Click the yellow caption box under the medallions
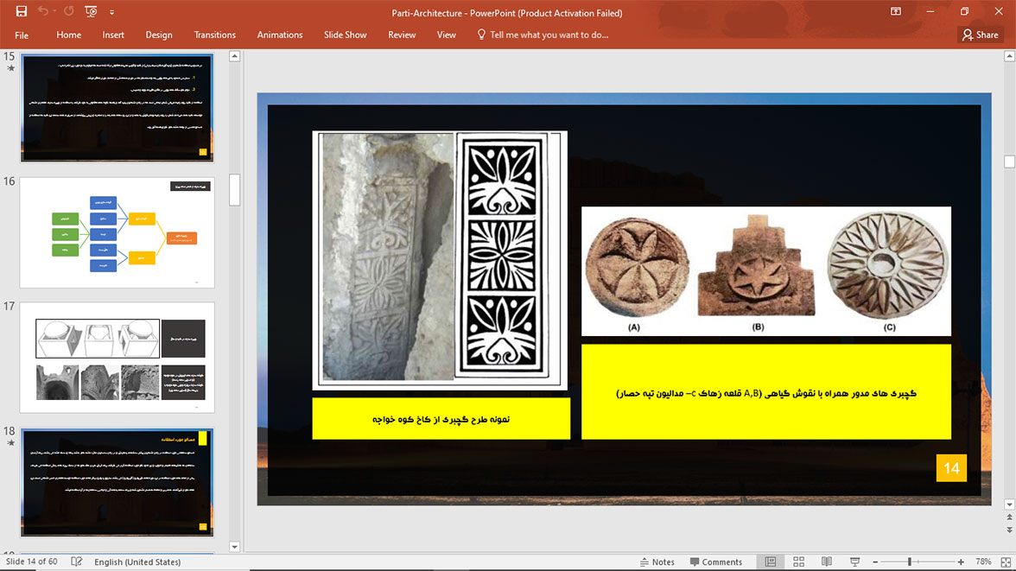Viewport: 1016px width, 571px height. 765,392
